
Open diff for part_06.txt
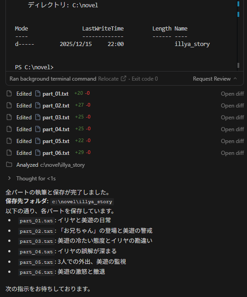[232, 153]
